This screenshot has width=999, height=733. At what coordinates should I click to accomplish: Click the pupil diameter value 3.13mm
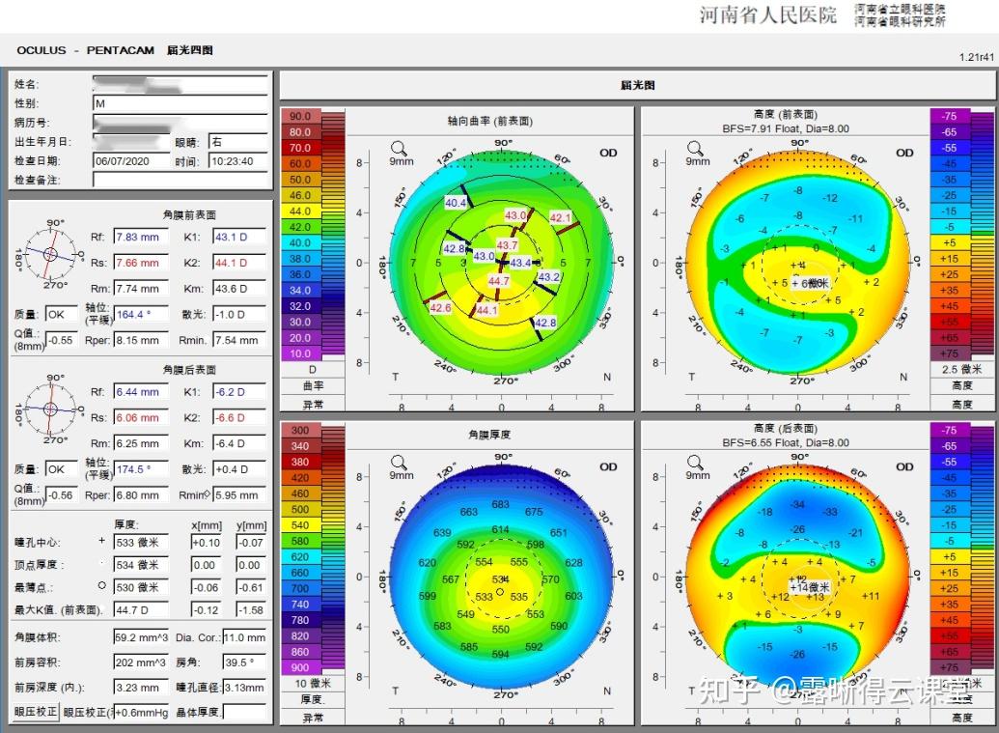[x=244, y=688]
